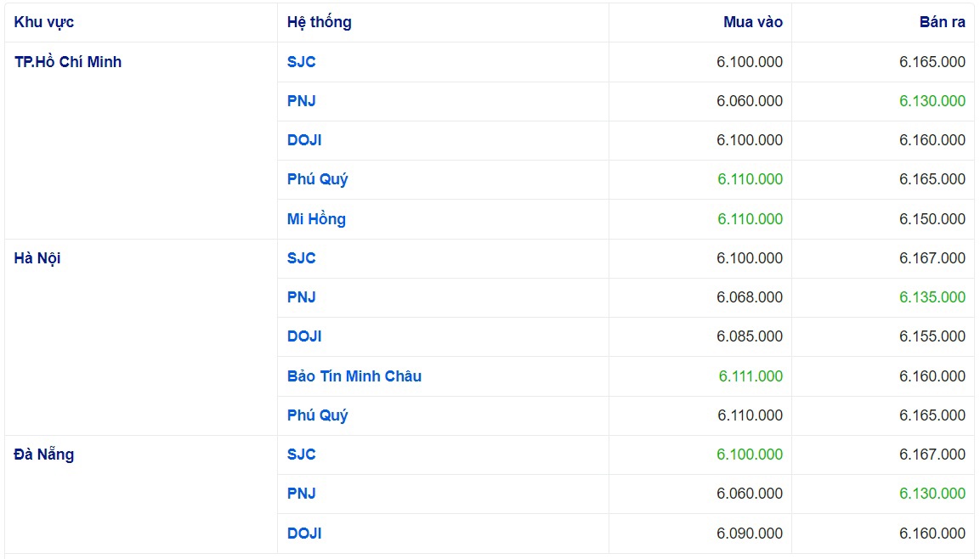The width and height of the screenshot is (980, 559).
Task: Open the Mi Hồng system link
Action: 316,219
